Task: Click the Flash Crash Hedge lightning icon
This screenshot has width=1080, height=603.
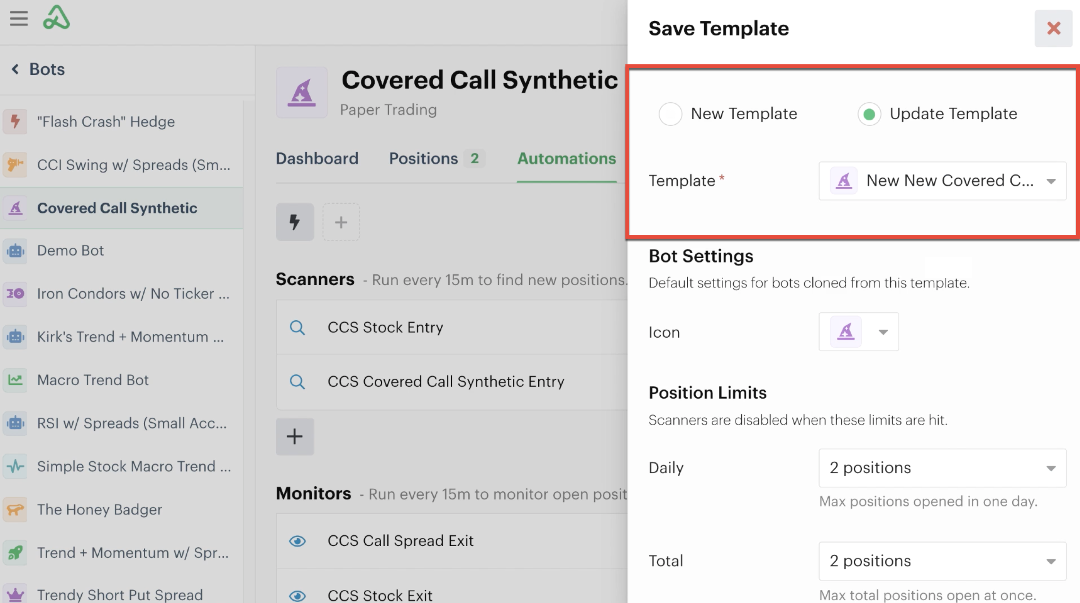Action: [x=15, y=121]
